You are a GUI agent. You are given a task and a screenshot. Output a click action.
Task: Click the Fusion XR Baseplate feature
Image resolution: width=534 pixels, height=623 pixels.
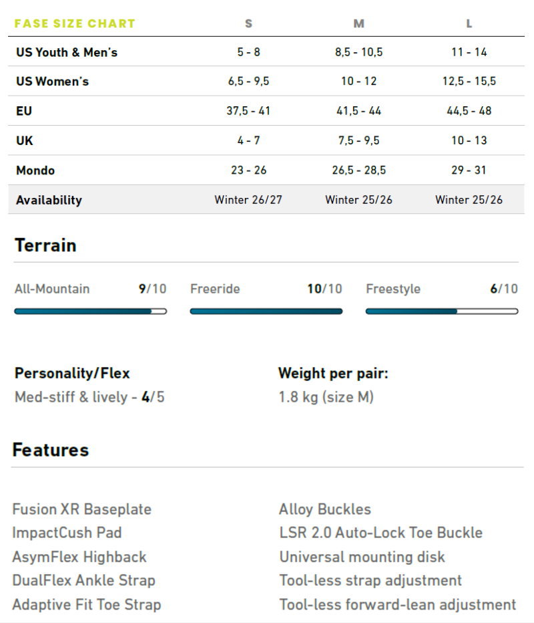point(81,509)
